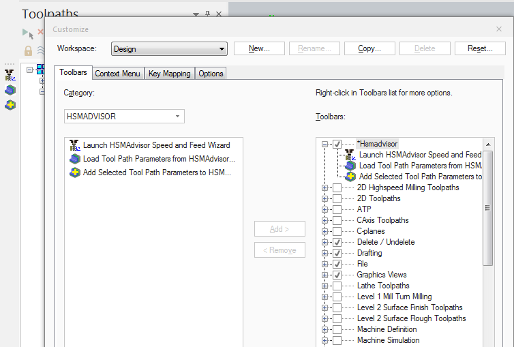The width and height of the screenshot is (514, 347).
Task: Click the Copy... workspace button
Action: point(369,48)
